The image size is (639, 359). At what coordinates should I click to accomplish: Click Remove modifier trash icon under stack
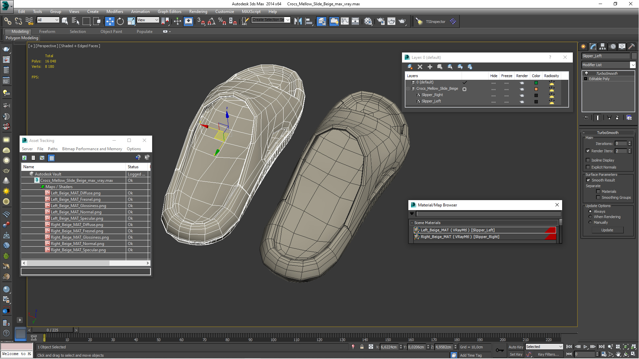617,118
